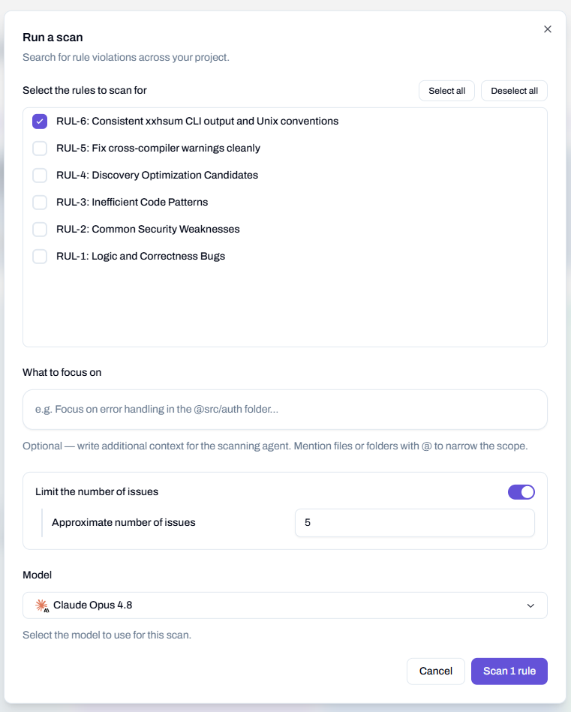Start scan with Scan 1 rule button
The image size is (571, 712).
(x=509, y=671)
